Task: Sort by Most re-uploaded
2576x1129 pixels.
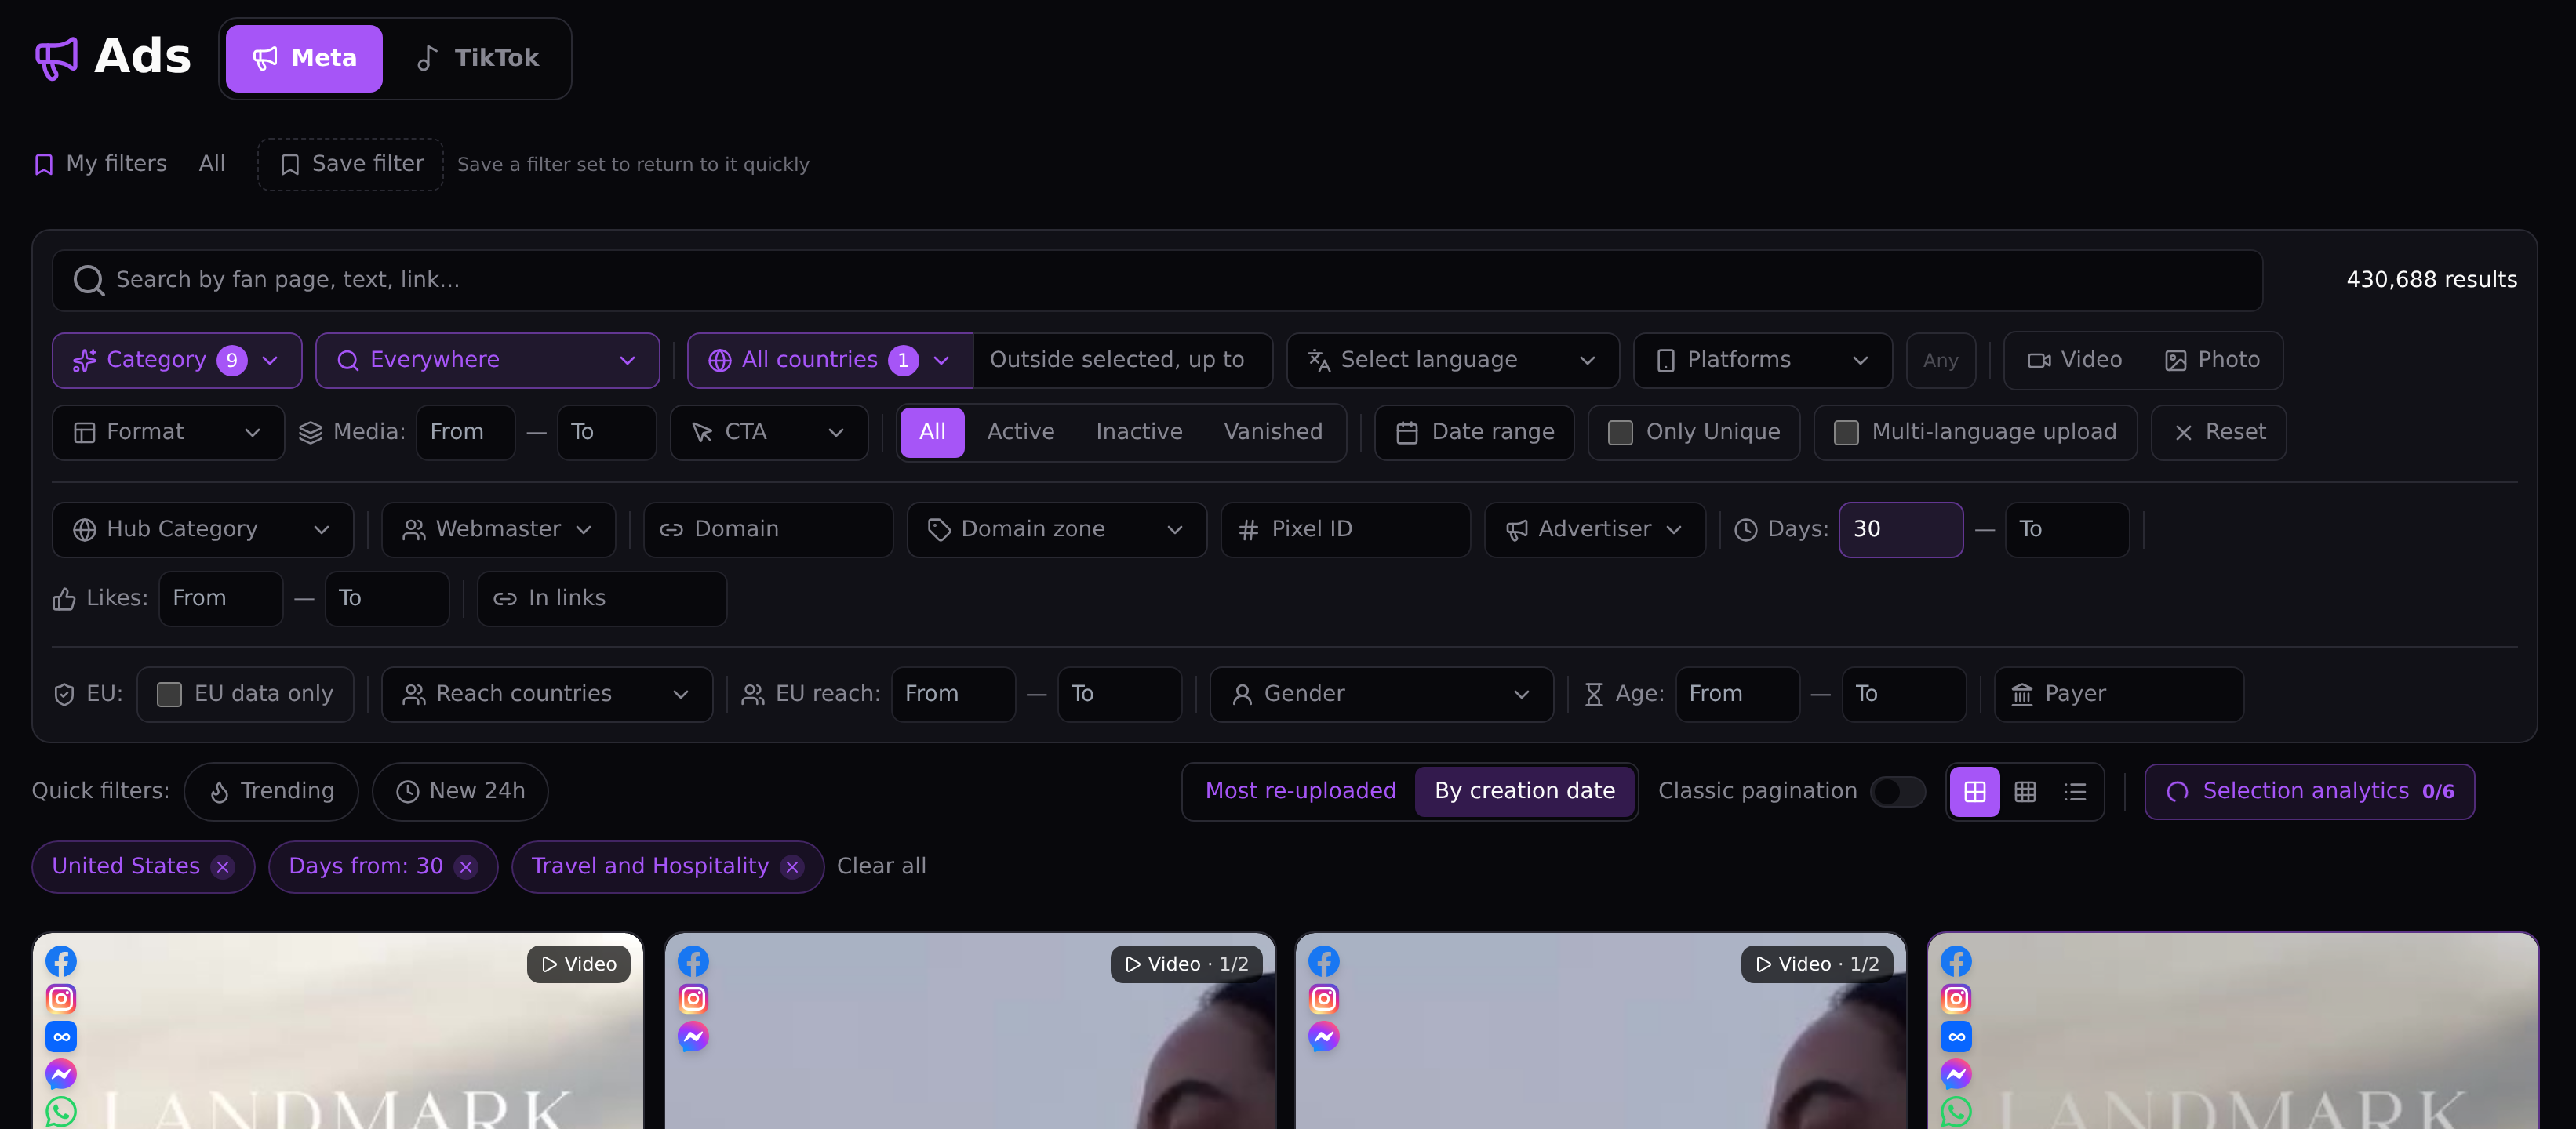Action: click(1299, 793)
